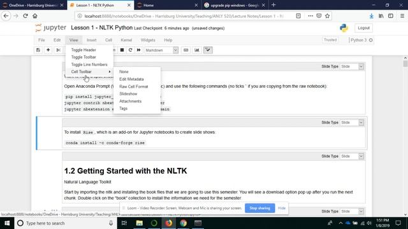Open a new browser tab

(273, 5)
